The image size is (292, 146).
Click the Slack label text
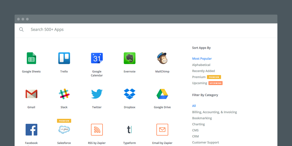coord(64,107)
